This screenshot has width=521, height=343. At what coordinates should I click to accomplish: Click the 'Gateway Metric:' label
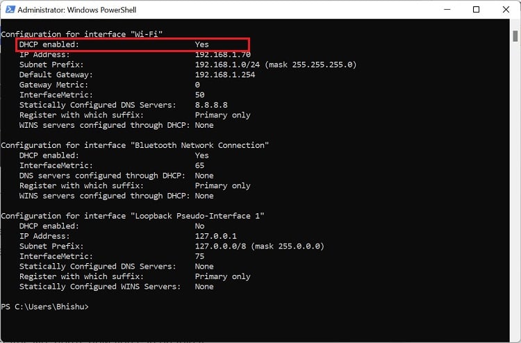point(53,85)
